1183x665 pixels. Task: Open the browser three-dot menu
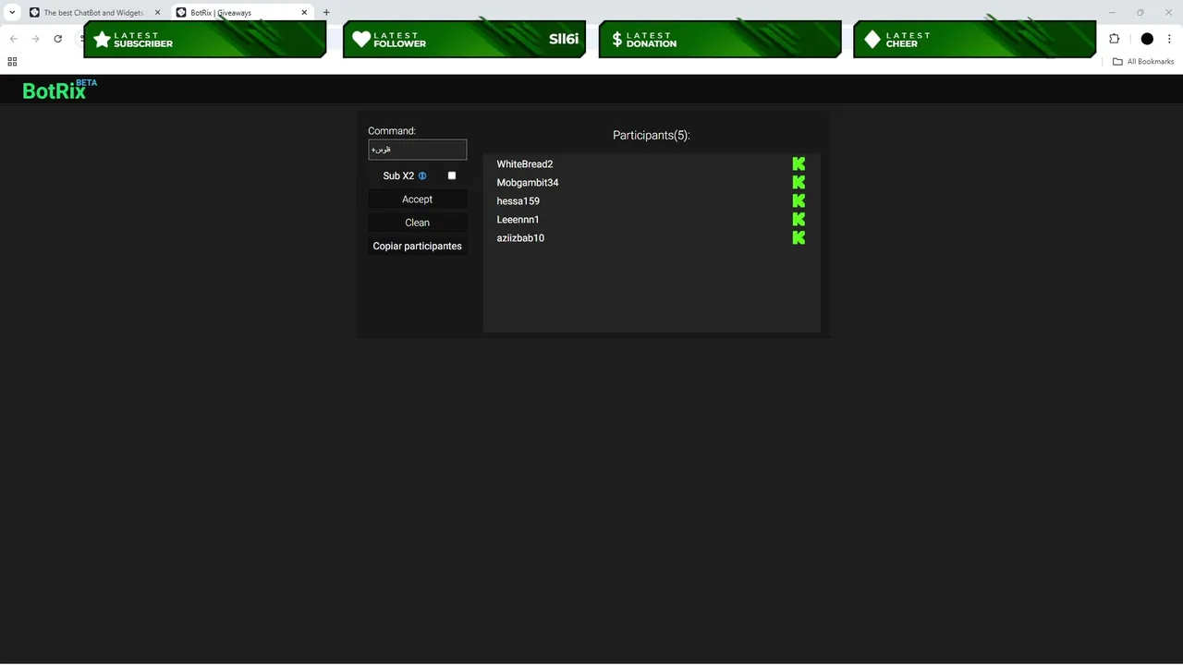[1169, 39]
